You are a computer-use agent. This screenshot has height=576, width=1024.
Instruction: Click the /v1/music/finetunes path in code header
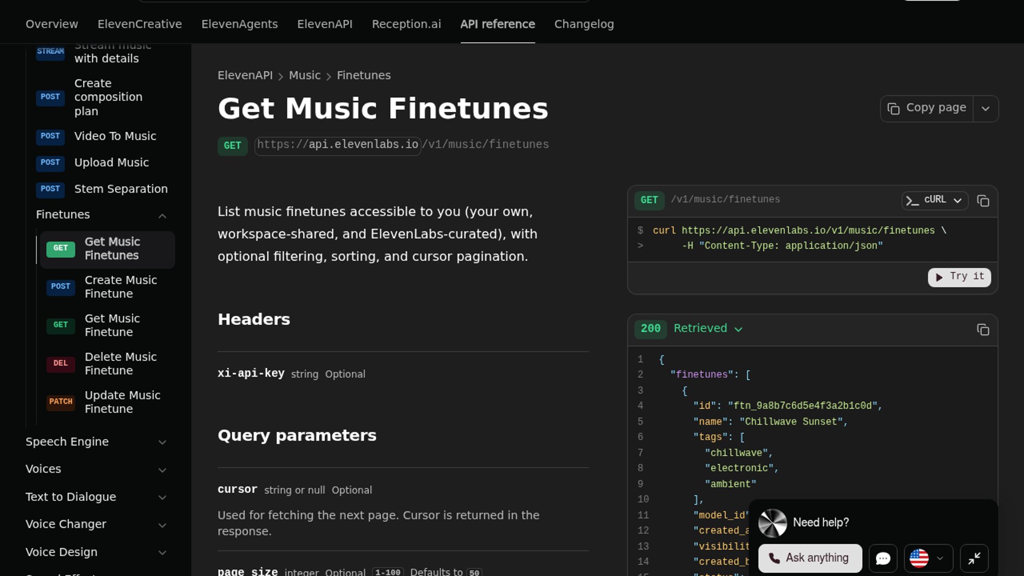pos(725,199)
